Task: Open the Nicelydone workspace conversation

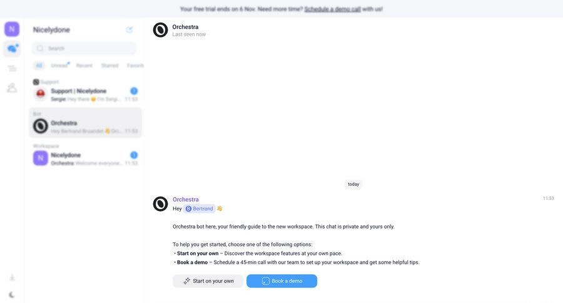Action: [x=86, y=158]
